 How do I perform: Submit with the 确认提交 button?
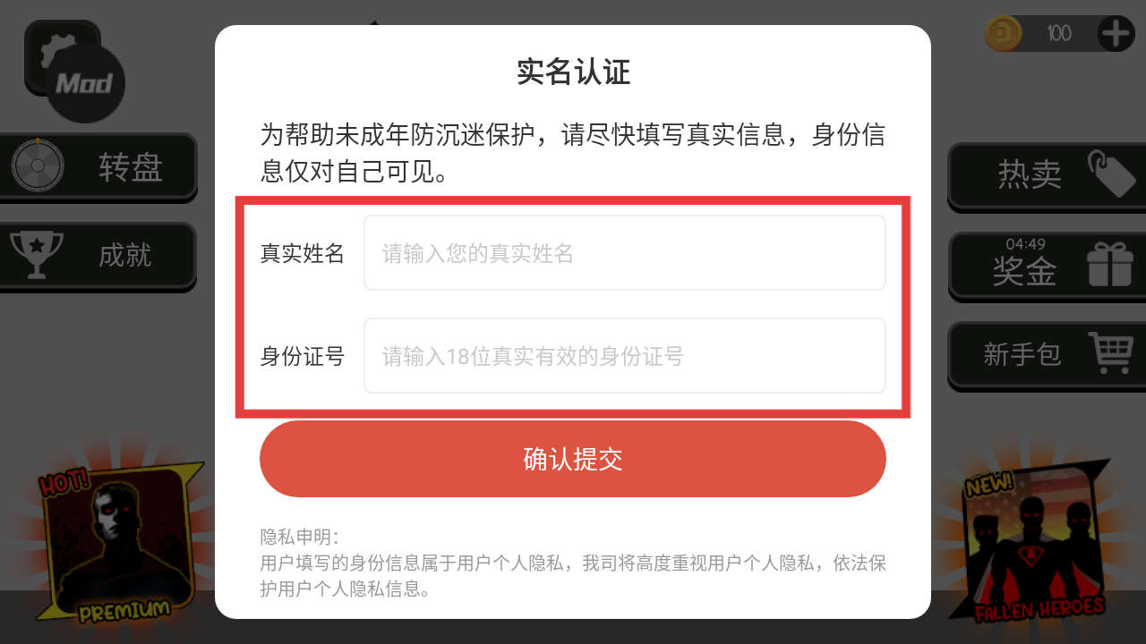[573, 459]
